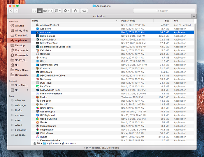This screenshot has height=157, width=204.
Task: Show All Tags in sidebar
Action: click(20, 135)
